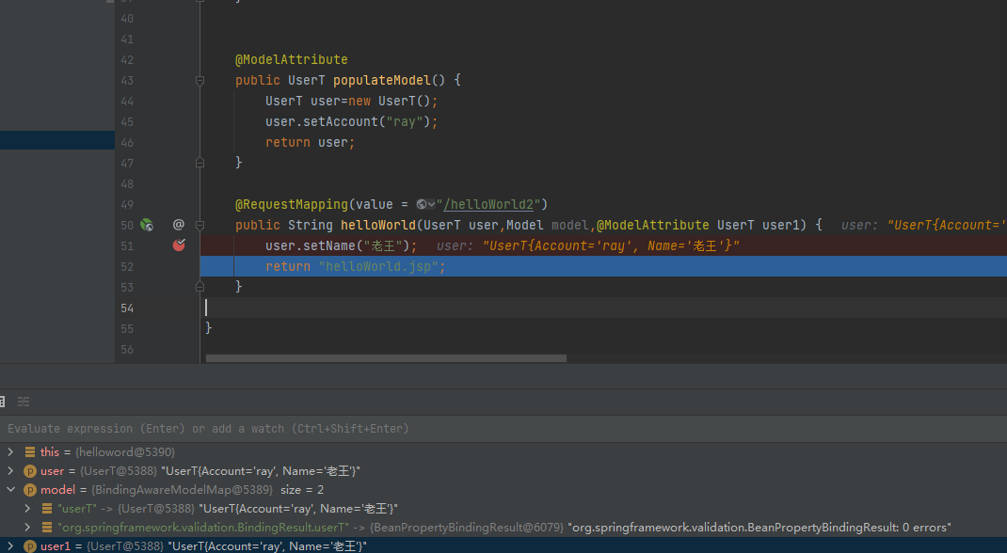This screenshot has width=1007, height=553.
Task: Click the 'BeanPropertyBindingResult: 0 errors' value
Action: coord(759,528)
